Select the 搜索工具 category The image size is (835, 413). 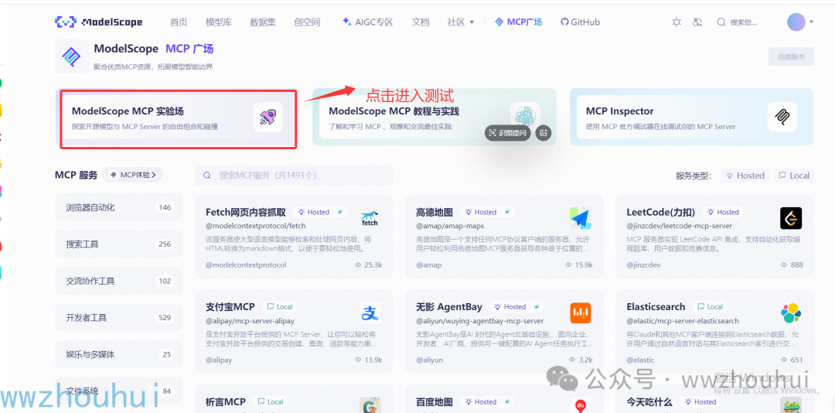pyautogui.click(x=118, y=244)
